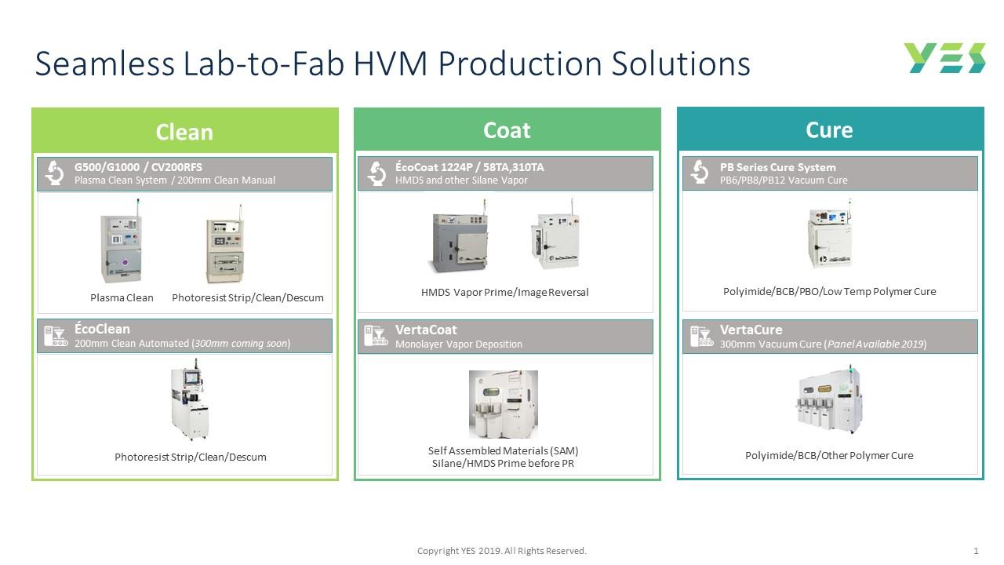1004x565 pixels.
Task: Click 'G500/G1000 / CV200RFS' heading text
Action: [138, 167]
